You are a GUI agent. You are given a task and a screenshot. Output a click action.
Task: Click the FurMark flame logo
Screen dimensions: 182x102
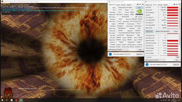pyautogui.click(x=8, y=93)
